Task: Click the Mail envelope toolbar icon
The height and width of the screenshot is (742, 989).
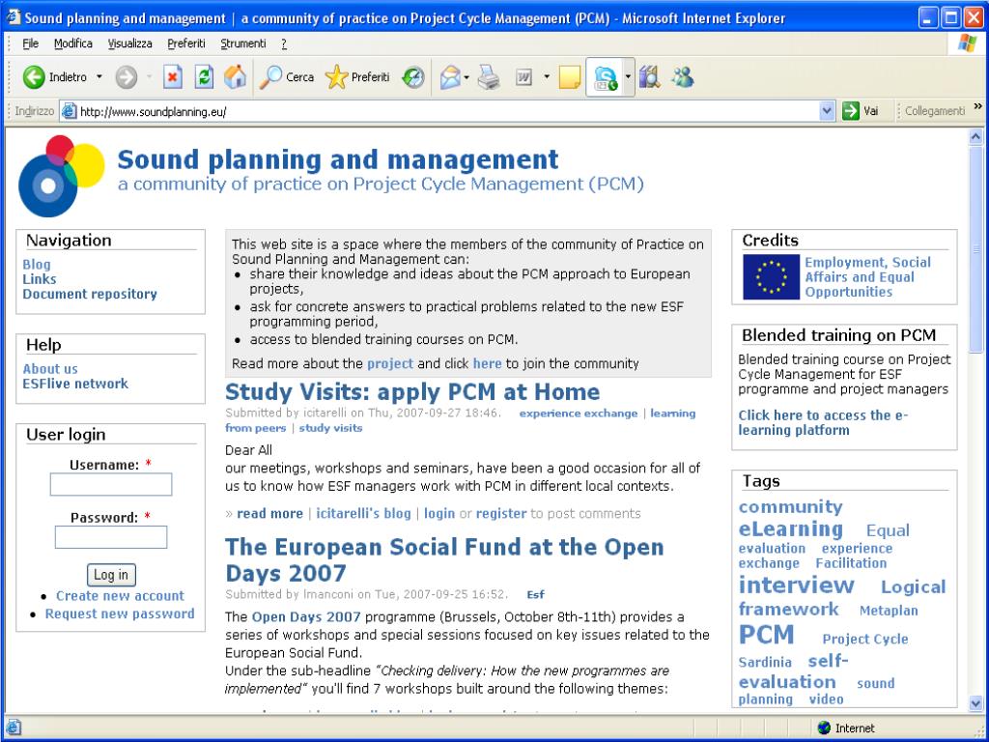Action: tap(450, 77)
